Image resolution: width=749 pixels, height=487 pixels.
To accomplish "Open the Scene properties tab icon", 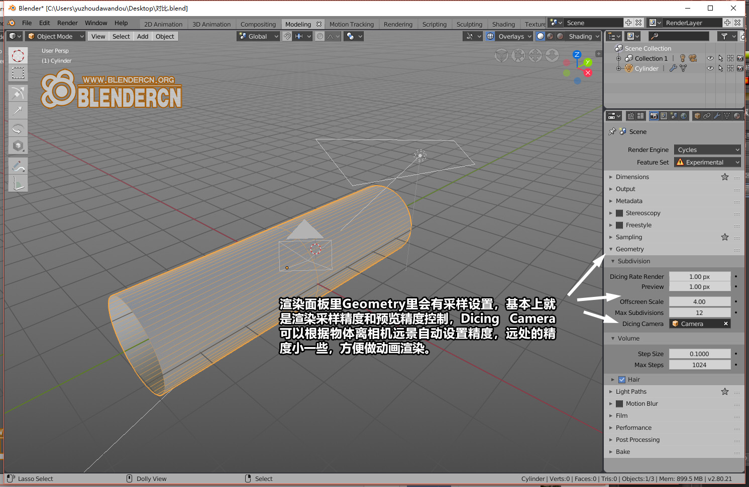I will click(674, 116).
